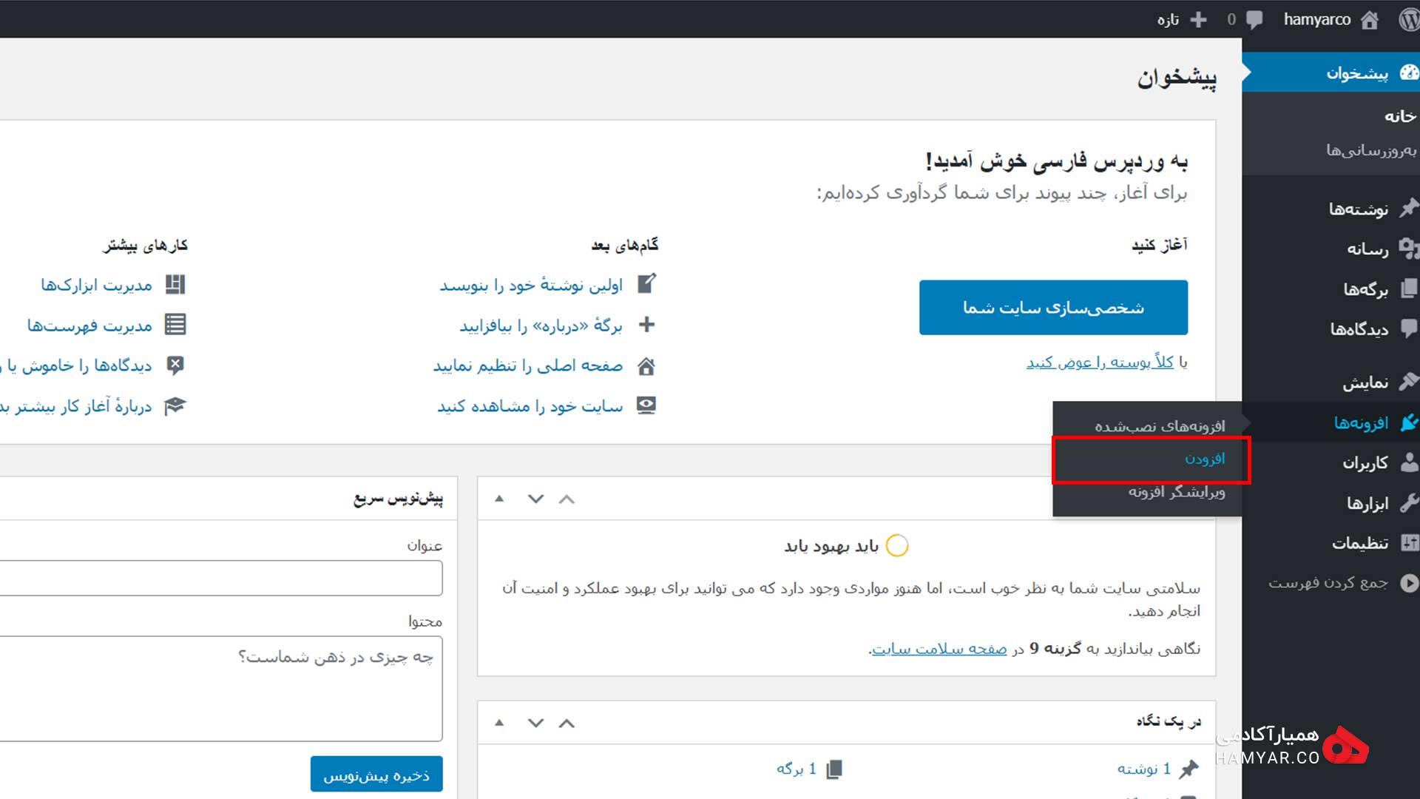This screenshot has height=799, width=1420.
Task: Open hamyarco site home icon
Action: [x=1370, y=20]
